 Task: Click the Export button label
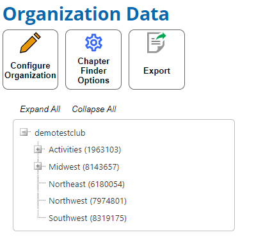[157, 70]
